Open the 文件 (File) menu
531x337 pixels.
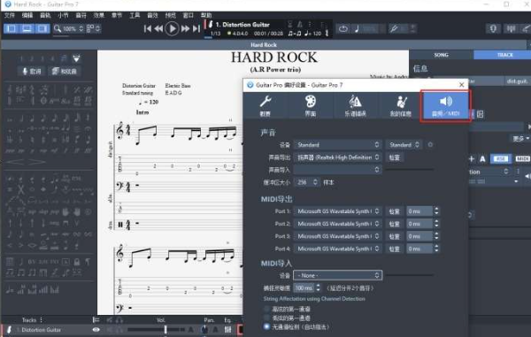[x=9, y=15]
